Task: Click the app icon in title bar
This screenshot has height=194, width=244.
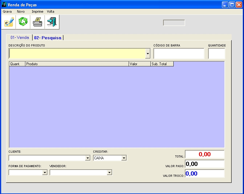Action: coord(4,5)
